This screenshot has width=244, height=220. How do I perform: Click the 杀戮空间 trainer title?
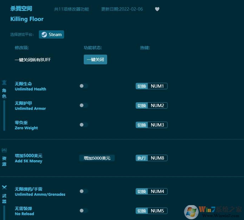[22, 8]
